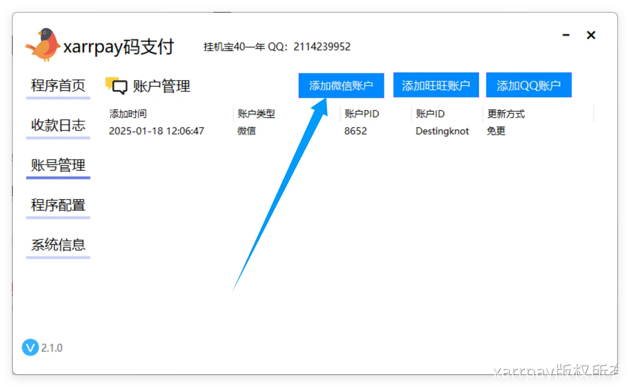Click the 添加QQ账户 button

(x=528, y=85)
